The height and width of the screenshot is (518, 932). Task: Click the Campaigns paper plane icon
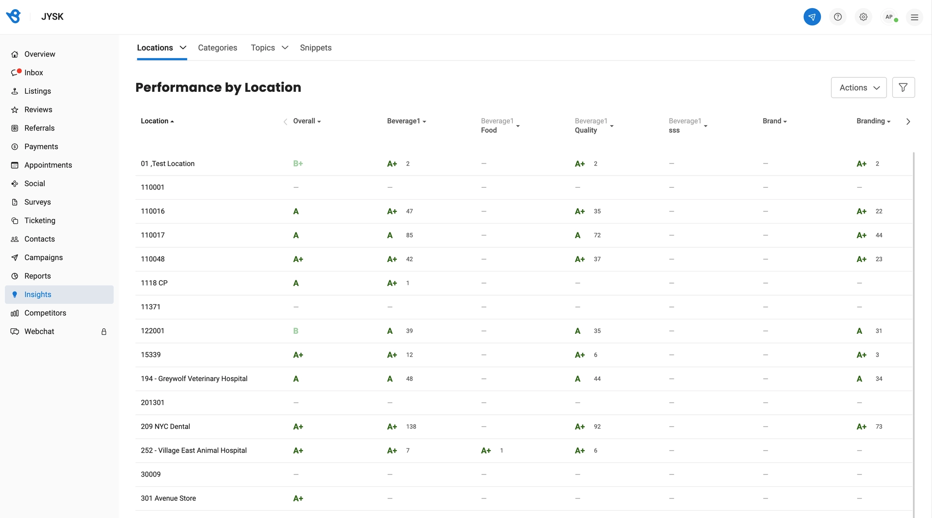click(x=15, y=257)
